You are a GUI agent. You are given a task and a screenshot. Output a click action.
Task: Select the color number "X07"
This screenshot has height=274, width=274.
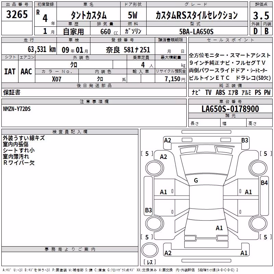pos(57,79)
